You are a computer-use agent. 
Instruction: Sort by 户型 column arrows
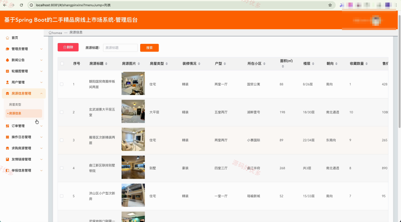click(x=224, y=64)
